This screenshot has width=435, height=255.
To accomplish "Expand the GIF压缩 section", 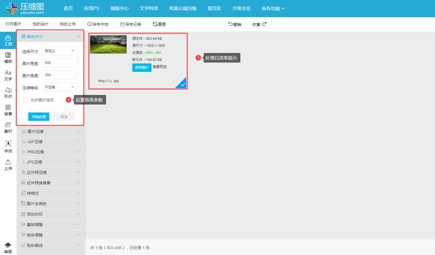I will coord(50,142).
